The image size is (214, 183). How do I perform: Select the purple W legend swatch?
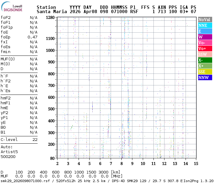coord(205,37)
